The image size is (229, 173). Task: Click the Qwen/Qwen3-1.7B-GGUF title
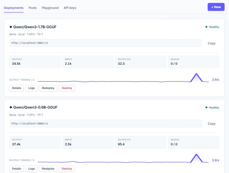pos(35,27)
